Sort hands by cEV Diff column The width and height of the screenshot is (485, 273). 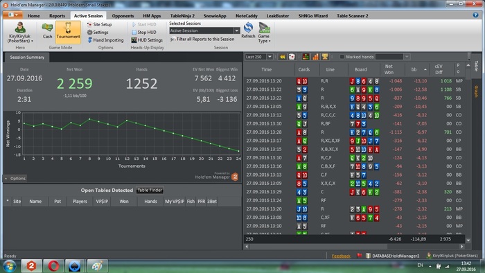(439, 69)
